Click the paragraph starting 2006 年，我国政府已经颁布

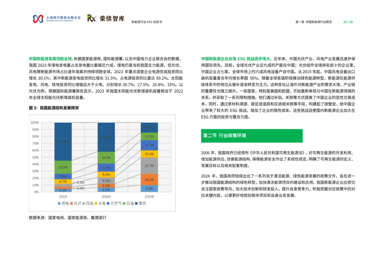pyautogui.click(x=278, y=159)
